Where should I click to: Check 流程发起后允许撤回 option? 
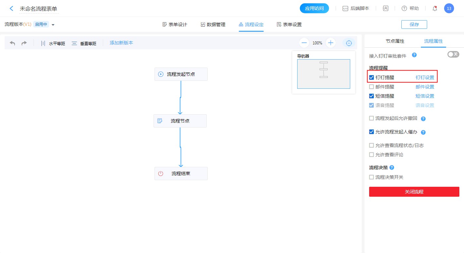tap(371, 118)
